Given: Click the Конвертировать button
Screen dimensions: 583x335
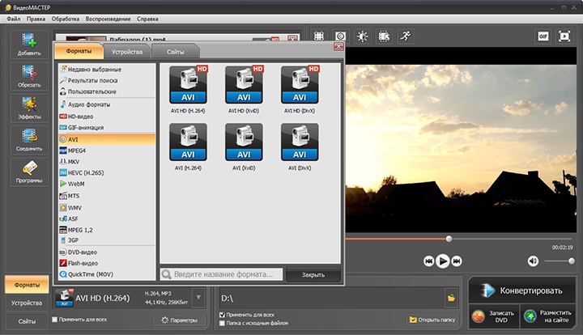Looking at the screenshot, I should [522, 290].
